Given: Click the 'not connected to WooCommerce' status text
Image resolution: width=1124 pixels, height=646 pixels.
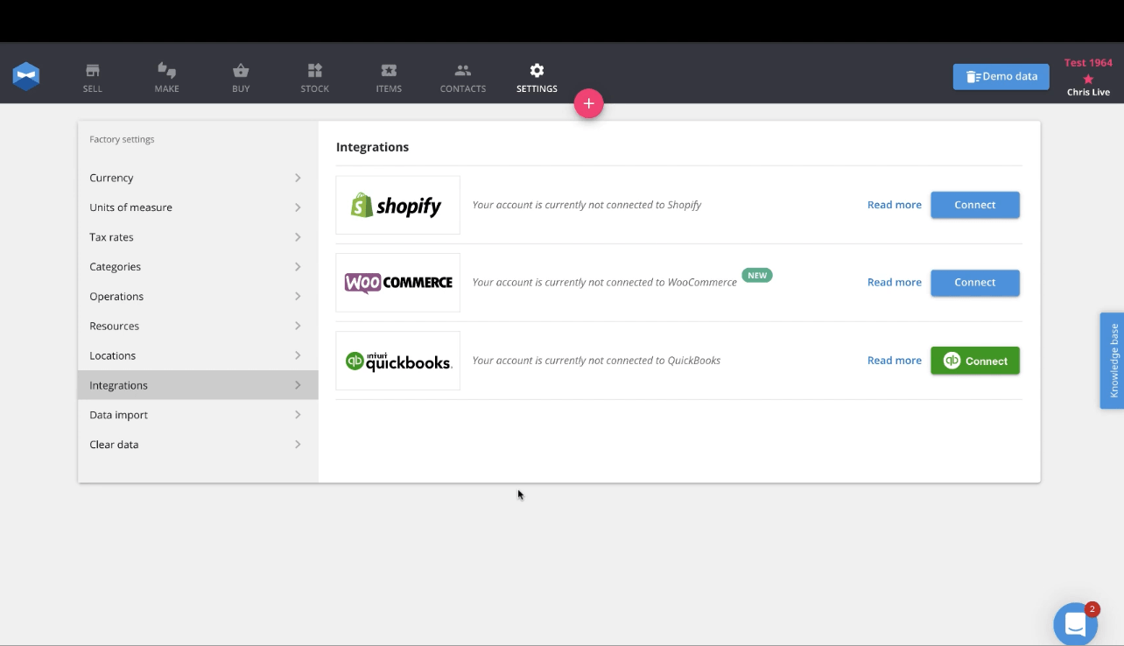Looking at the screenshot, I should (604, 283).
